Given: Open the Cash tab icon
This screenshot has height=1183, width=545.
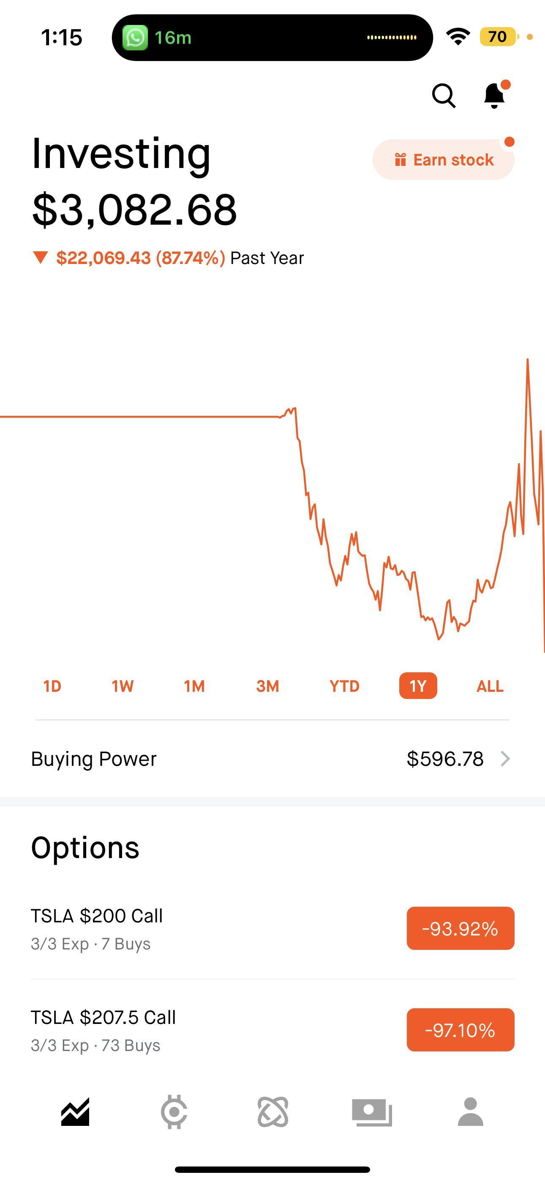Looking at the screenshot, I should point(372,1112).
